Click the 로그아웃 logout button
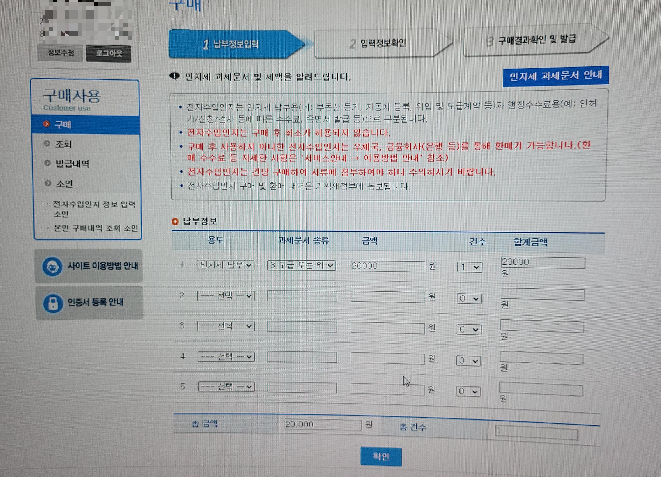The width and height of the screenshot is (661, 477). (109, 53)
